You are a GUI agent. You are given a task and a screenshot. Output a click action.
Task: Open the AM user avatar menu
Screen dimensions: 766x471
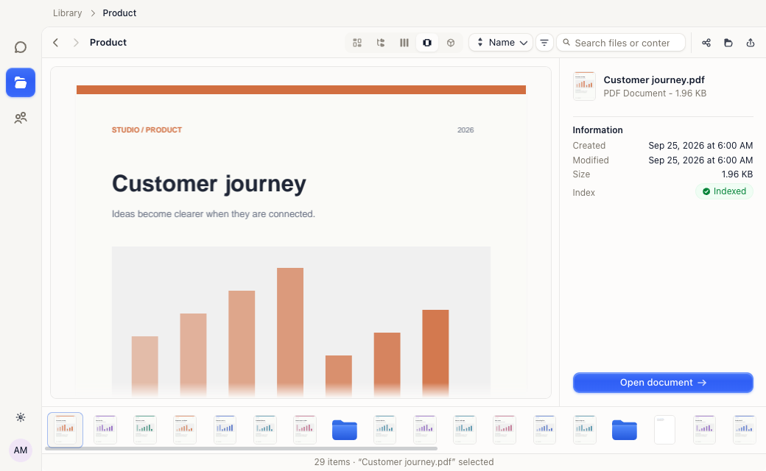point(21,450)
